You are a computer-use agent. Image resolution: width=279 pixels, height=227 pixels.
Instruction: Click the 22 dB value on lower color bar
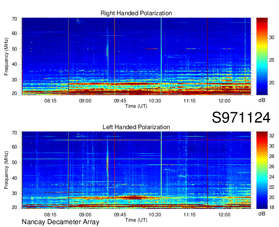click(x=272, y=187)
